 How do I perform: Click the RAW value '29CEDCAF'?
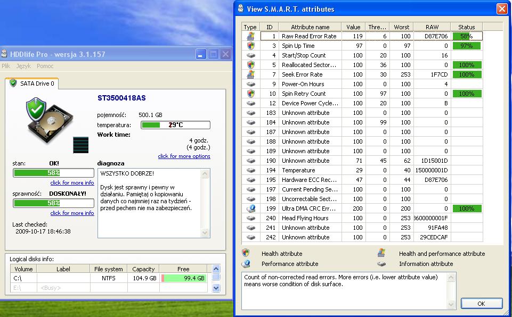tap(434, 237)
